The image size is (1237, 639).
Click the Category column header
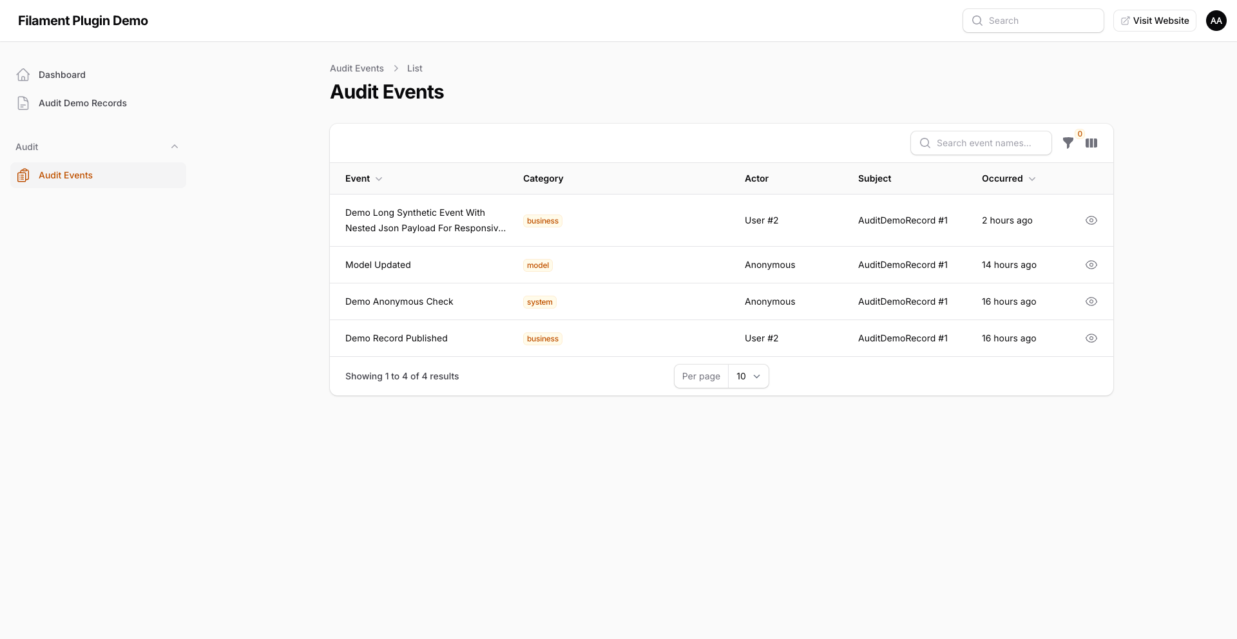[x=543, y=178]
